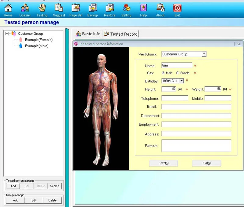244x207 pixels.
Task: Click into the Email input field
Action: tap(196, 107)
